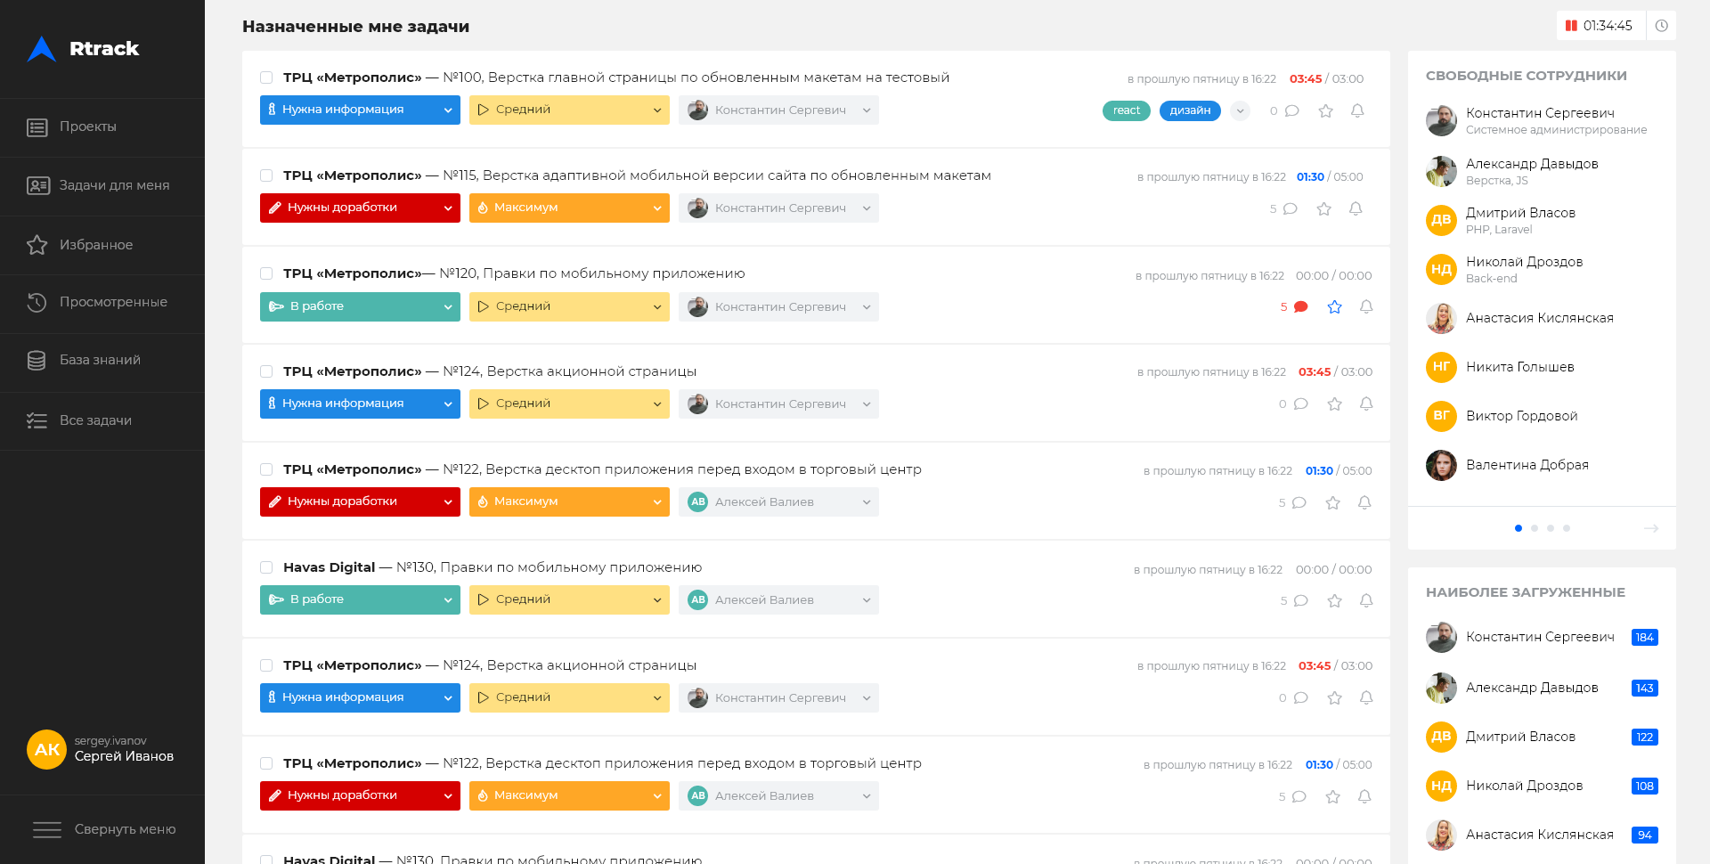Open Николай Дроздов in most loaded list
This screenshot has height=864, width=1710.
[1524, 786]
